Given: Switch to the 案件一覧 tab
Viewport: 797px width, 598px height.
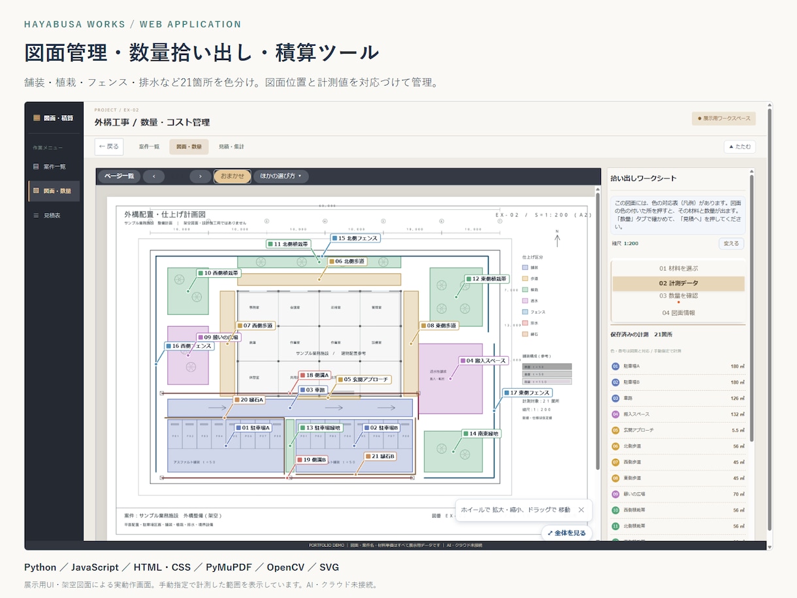Looking at the screenshot, I should pos(149,146).
